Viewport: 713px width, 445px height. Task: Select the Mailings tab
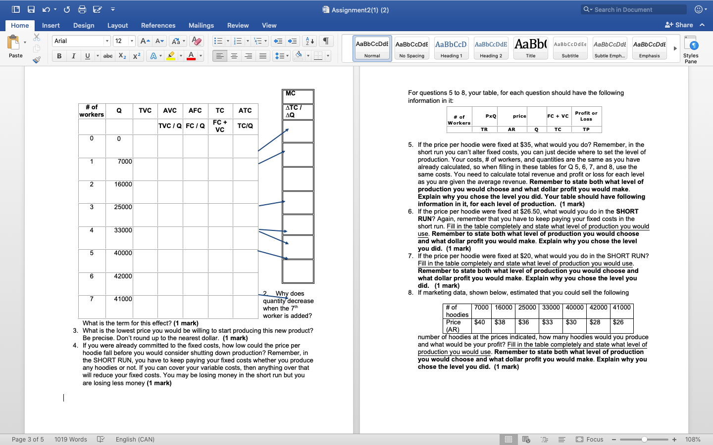[202, 25]
